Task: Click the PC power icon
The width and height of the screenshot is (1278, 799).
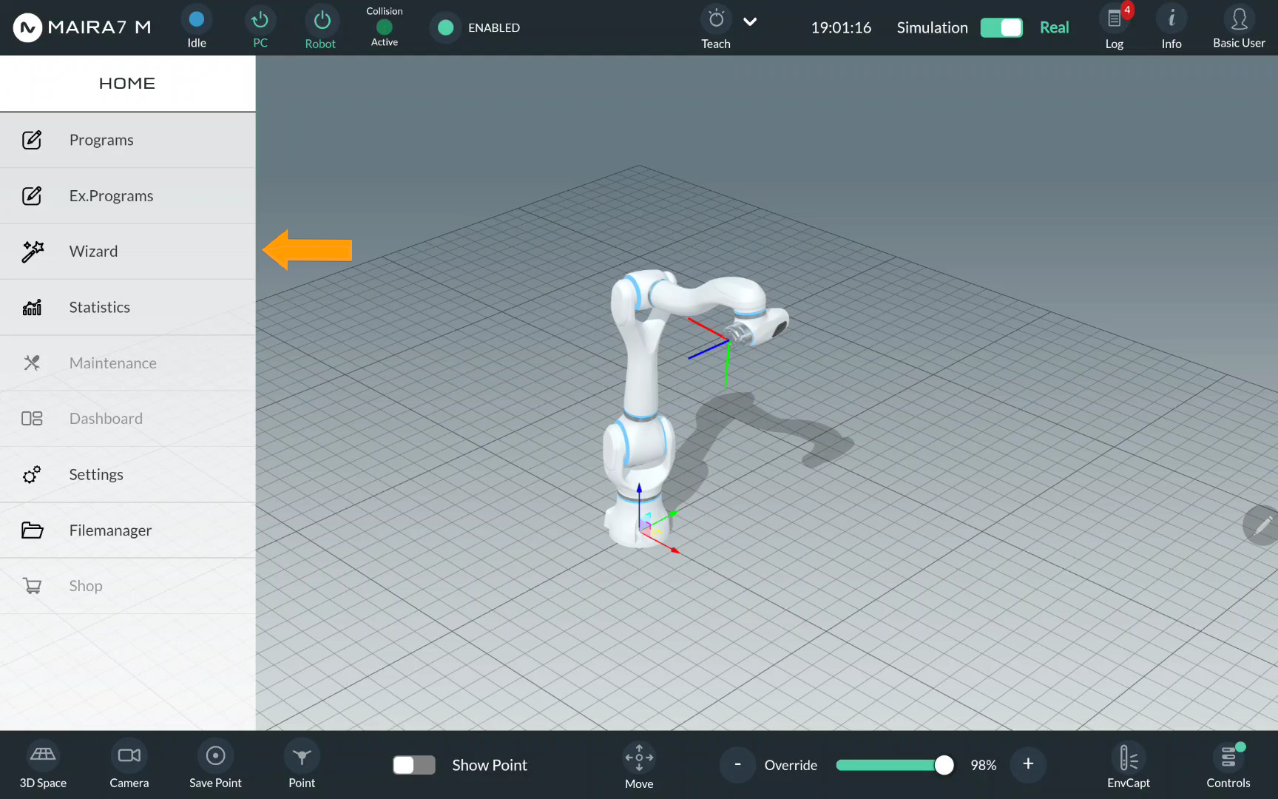Action: tap(260, 20)
